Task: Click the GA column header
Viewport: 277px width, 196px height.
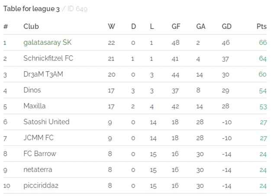Action: tap(201, 26)
